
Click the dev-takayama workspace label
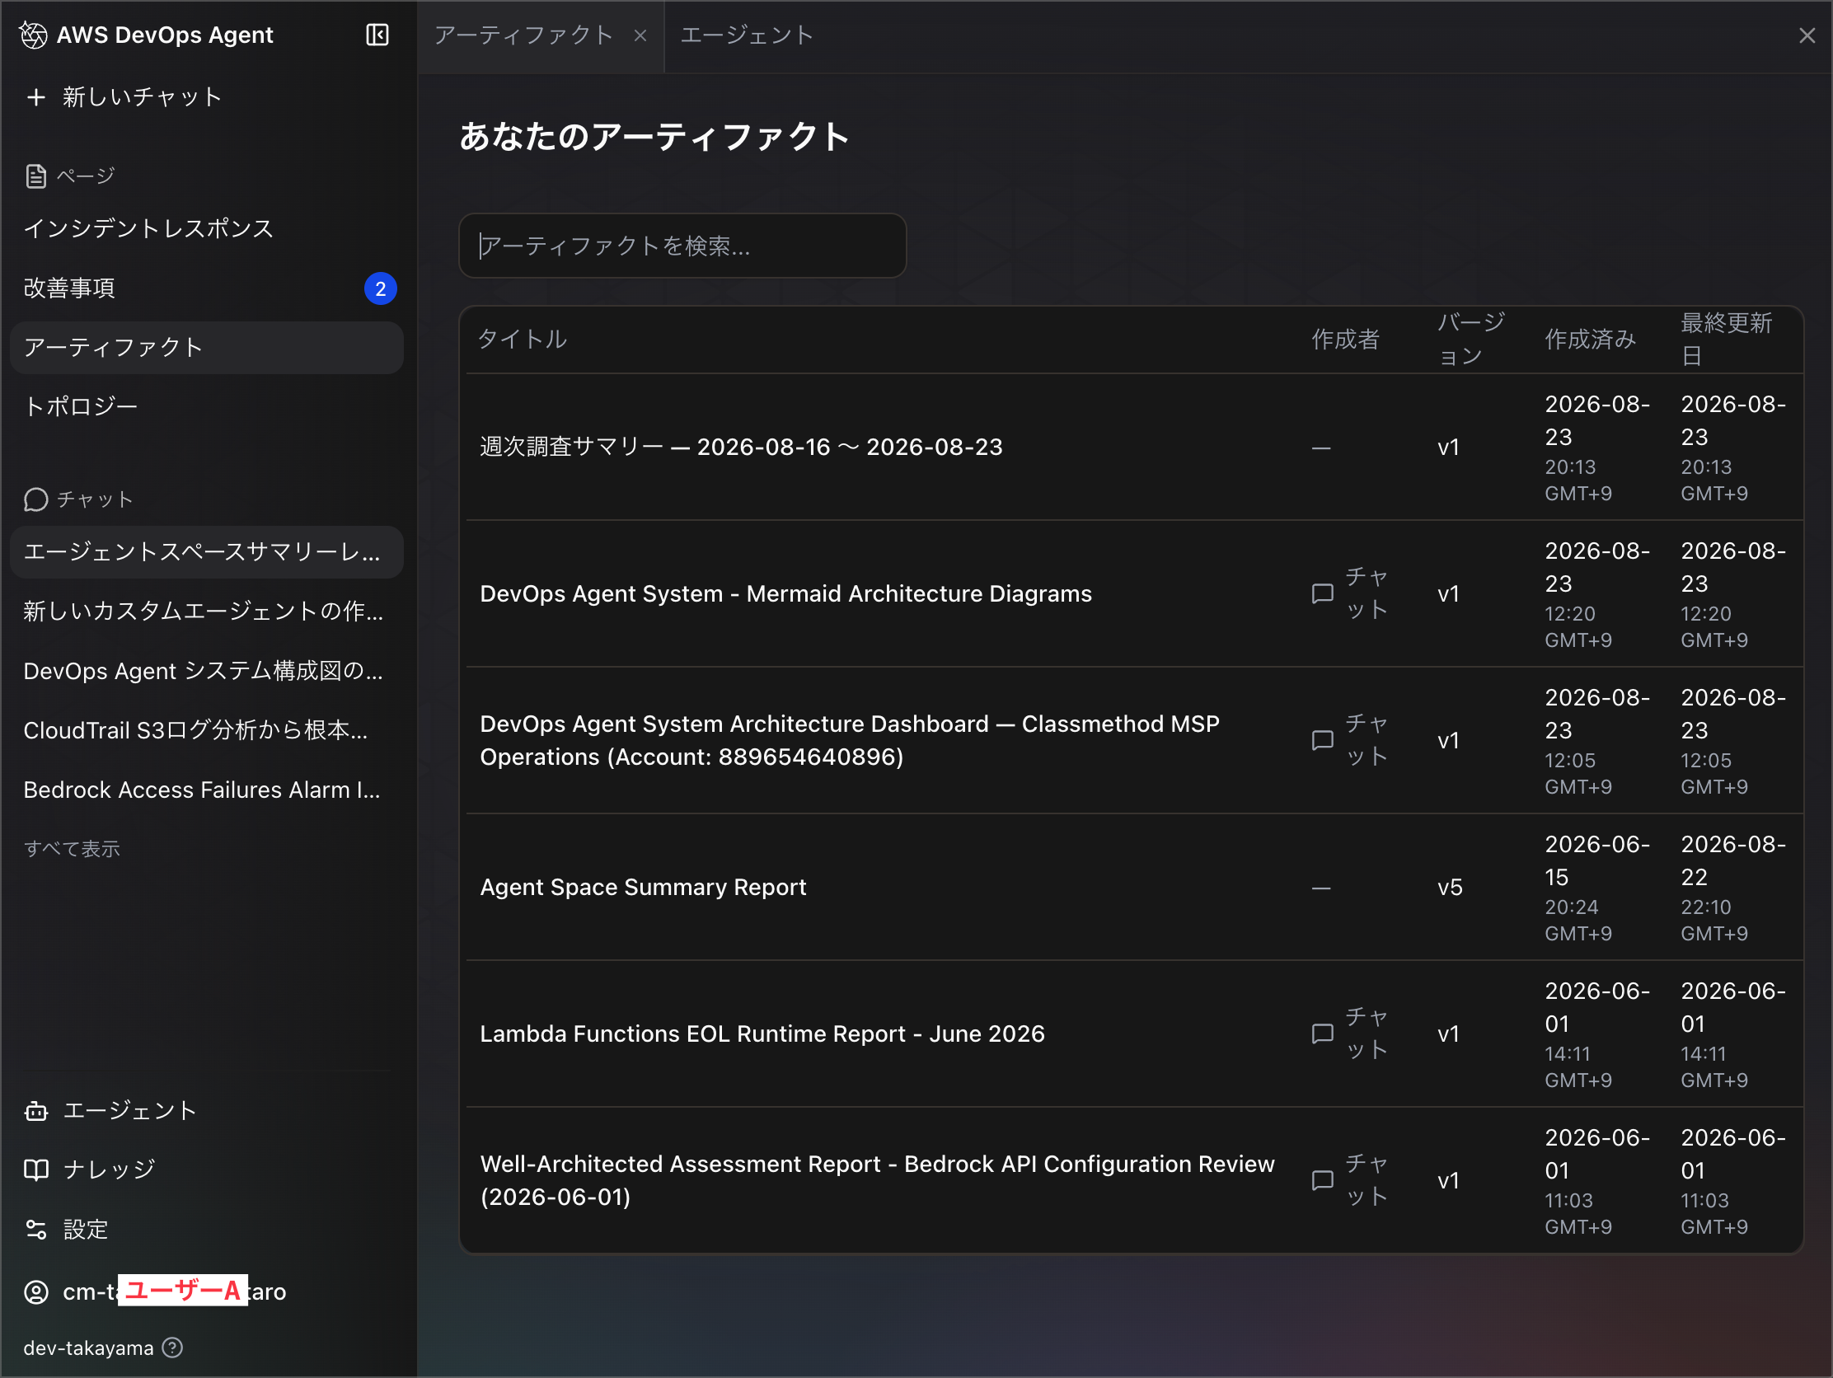tap(88, 1348)
